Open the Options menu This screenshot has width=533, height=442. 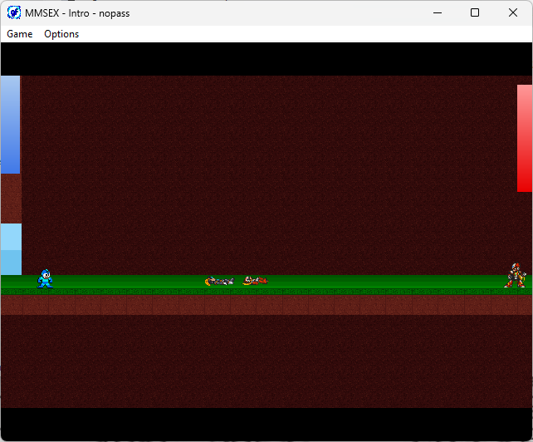coord(61,34)
